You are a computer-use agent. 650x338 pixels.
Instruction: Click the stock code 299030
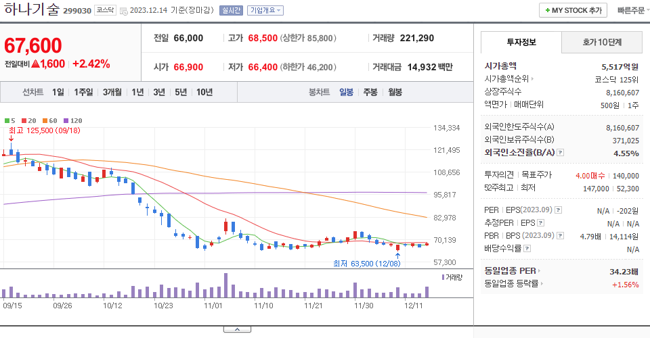[77, 11]
